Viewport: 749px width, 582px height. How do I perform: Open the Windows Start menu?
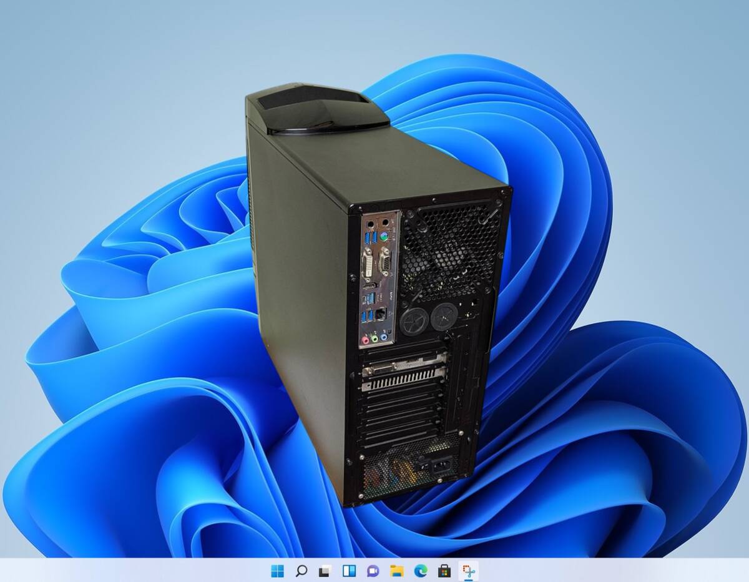click(278, 571)
